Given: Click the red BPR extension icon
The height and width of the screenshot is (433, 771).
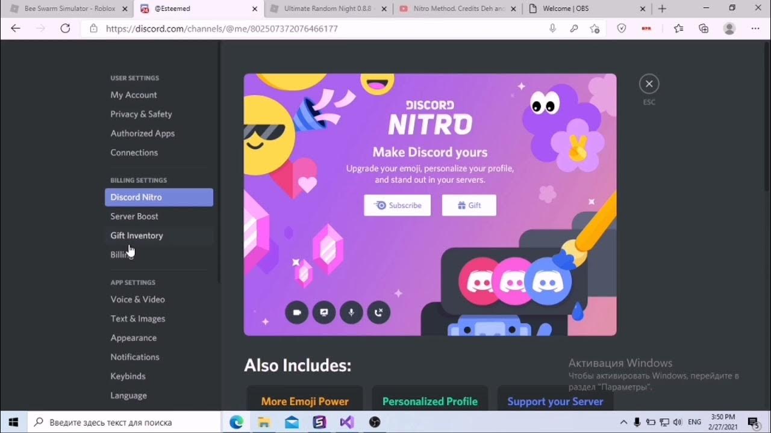Looking at the screenshot, I should (647, 28).
